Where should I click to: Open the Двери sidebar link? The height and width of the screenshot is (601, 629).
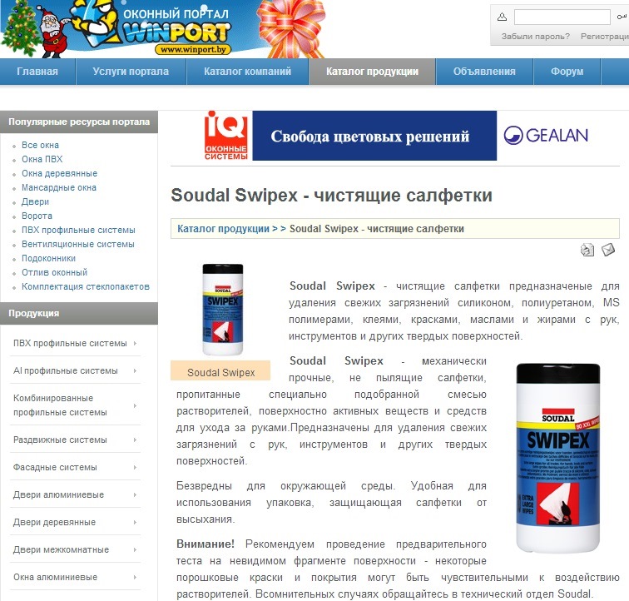(x=35, y=201)
